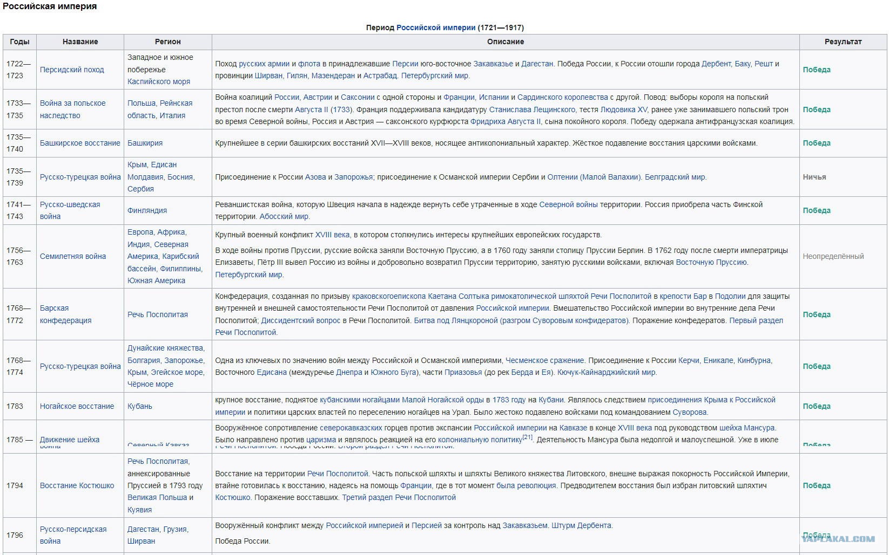
Task: Open the Станислава Лещинского link
Action: (x=533, y=109)
